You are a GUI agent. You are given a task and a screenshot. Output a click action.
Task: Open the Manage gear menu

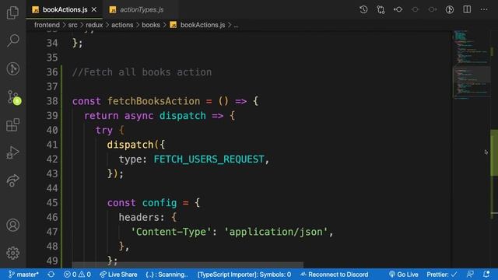pos(12,253)
